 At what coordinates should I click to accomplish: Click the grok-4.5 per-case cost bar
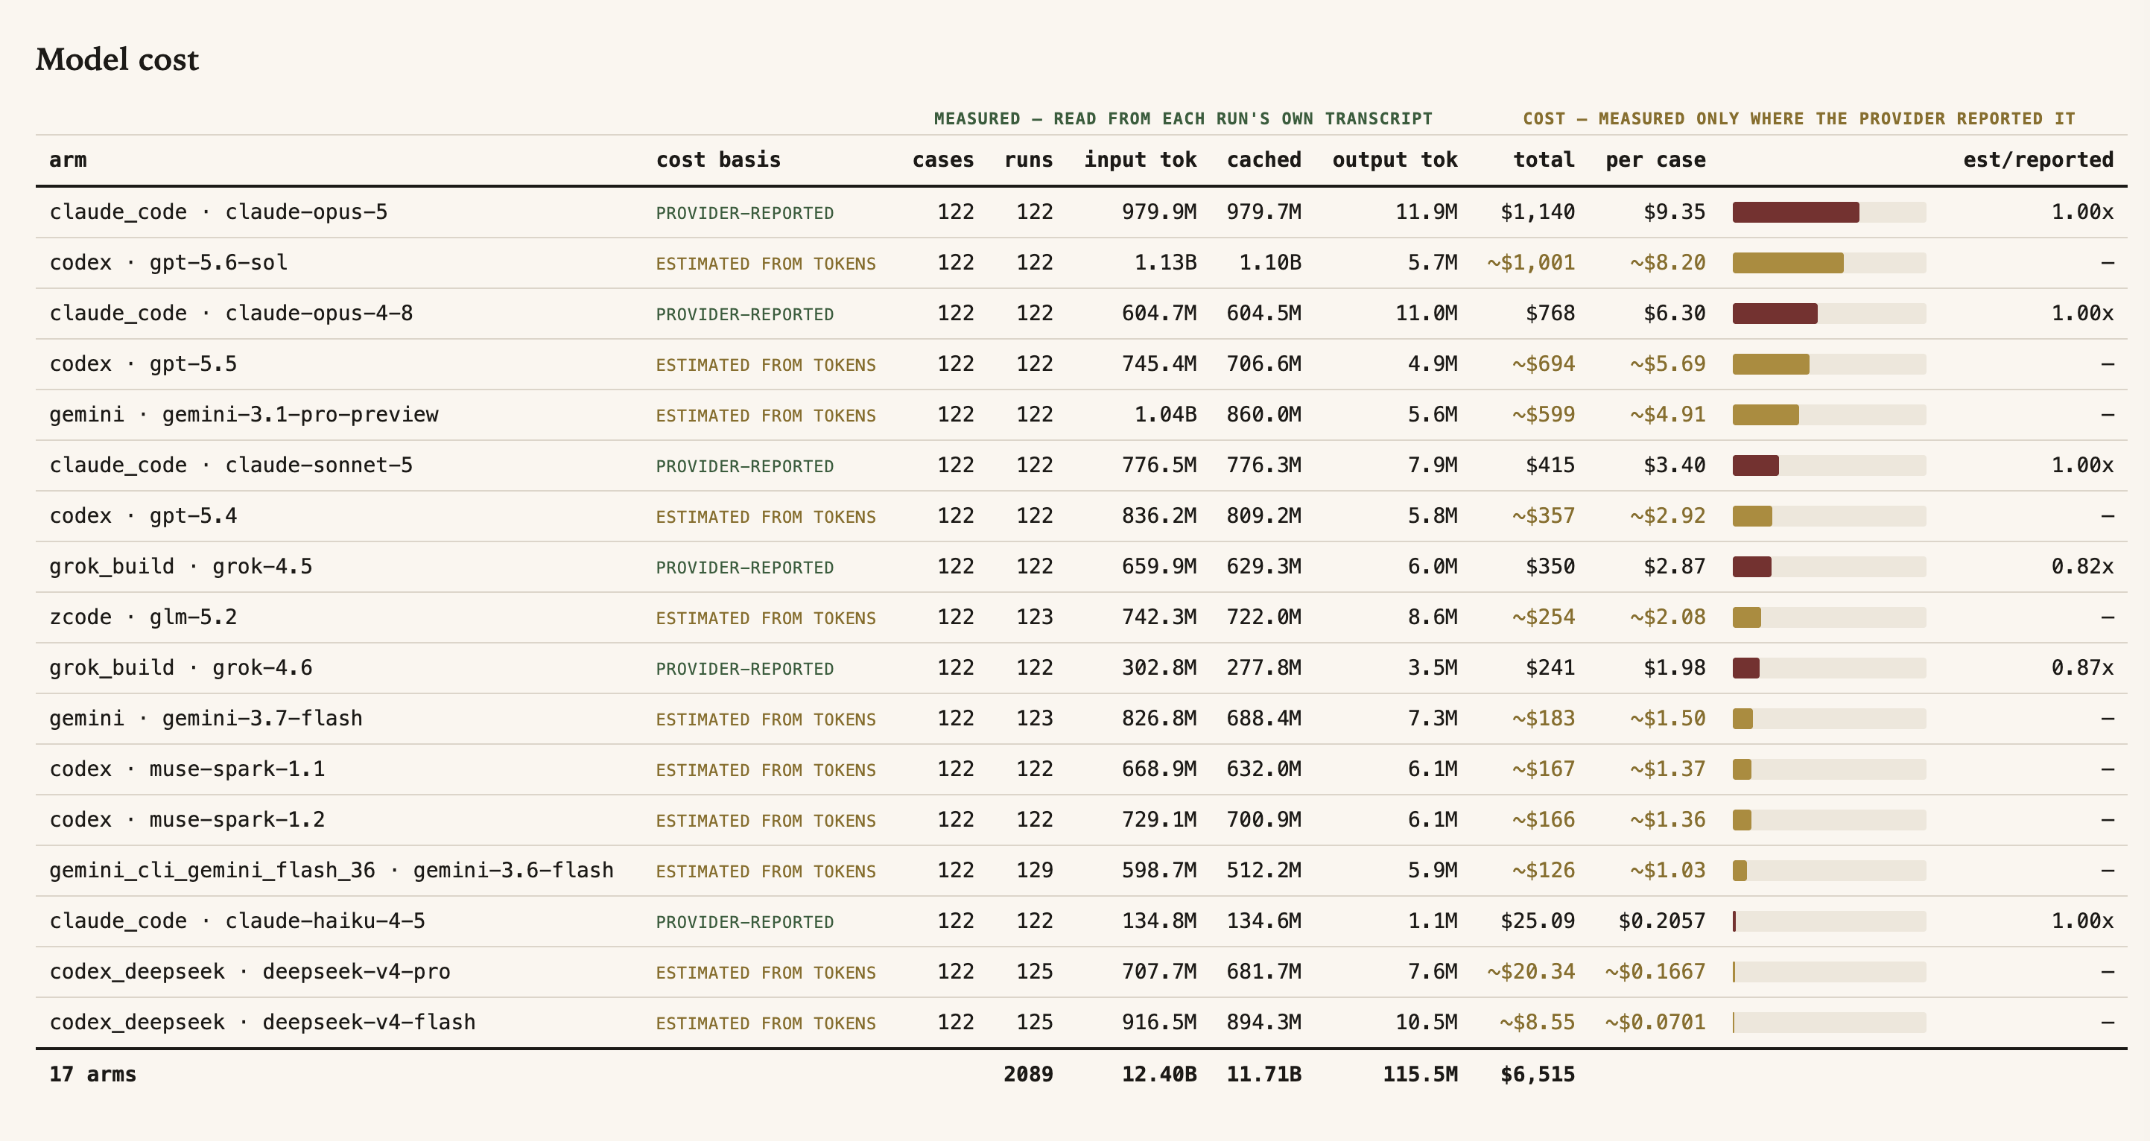point(1830,567)
